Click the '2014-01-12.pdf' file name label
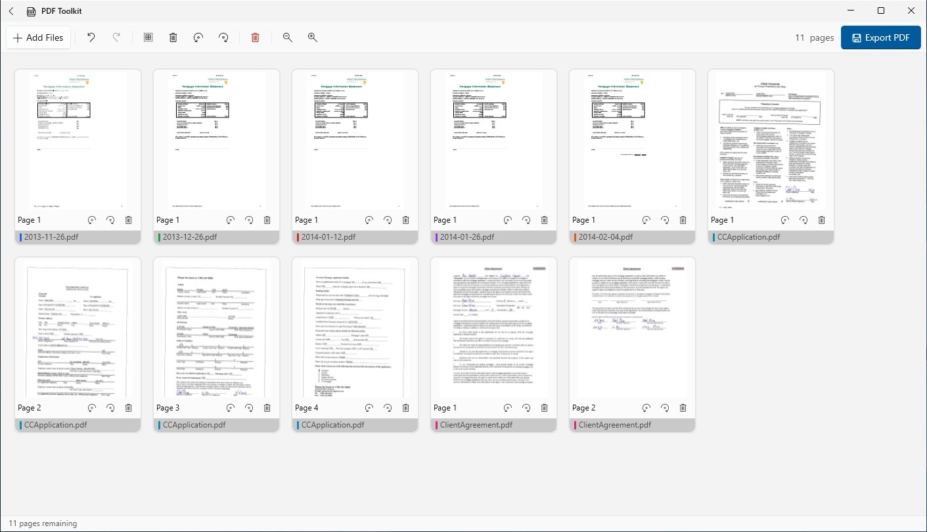 point(328,237)
